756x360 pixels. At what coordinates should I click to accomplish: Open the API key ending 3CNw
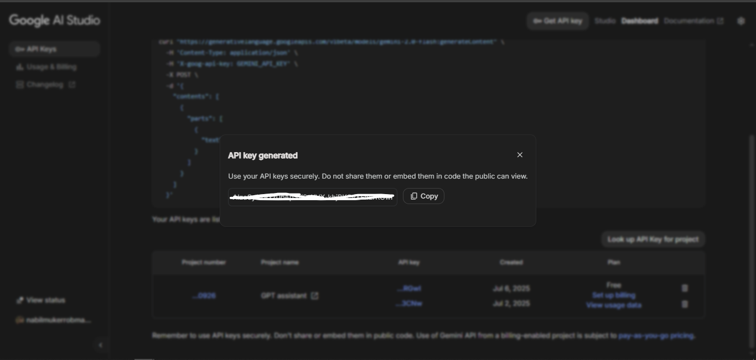coord(410,304)
